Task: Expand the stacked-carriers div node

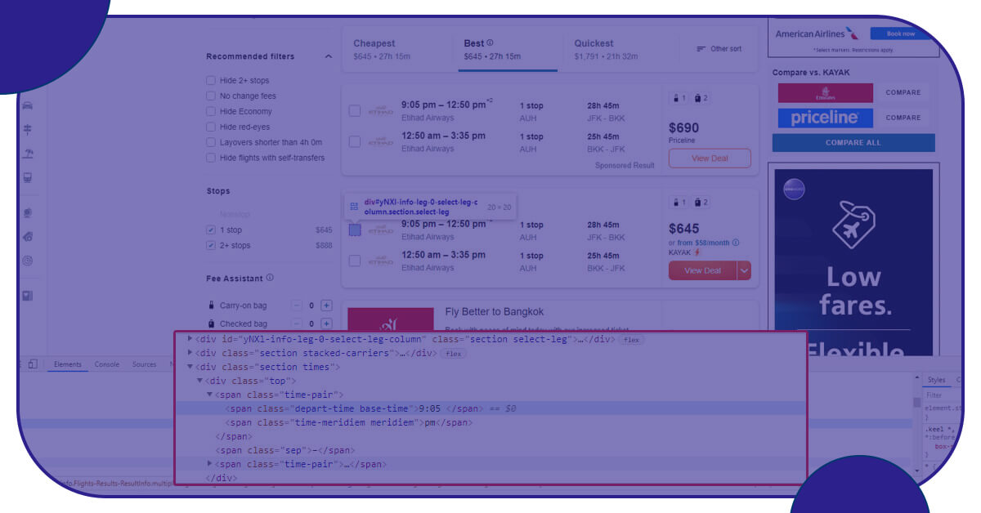Action: click(x=190, y=353)
